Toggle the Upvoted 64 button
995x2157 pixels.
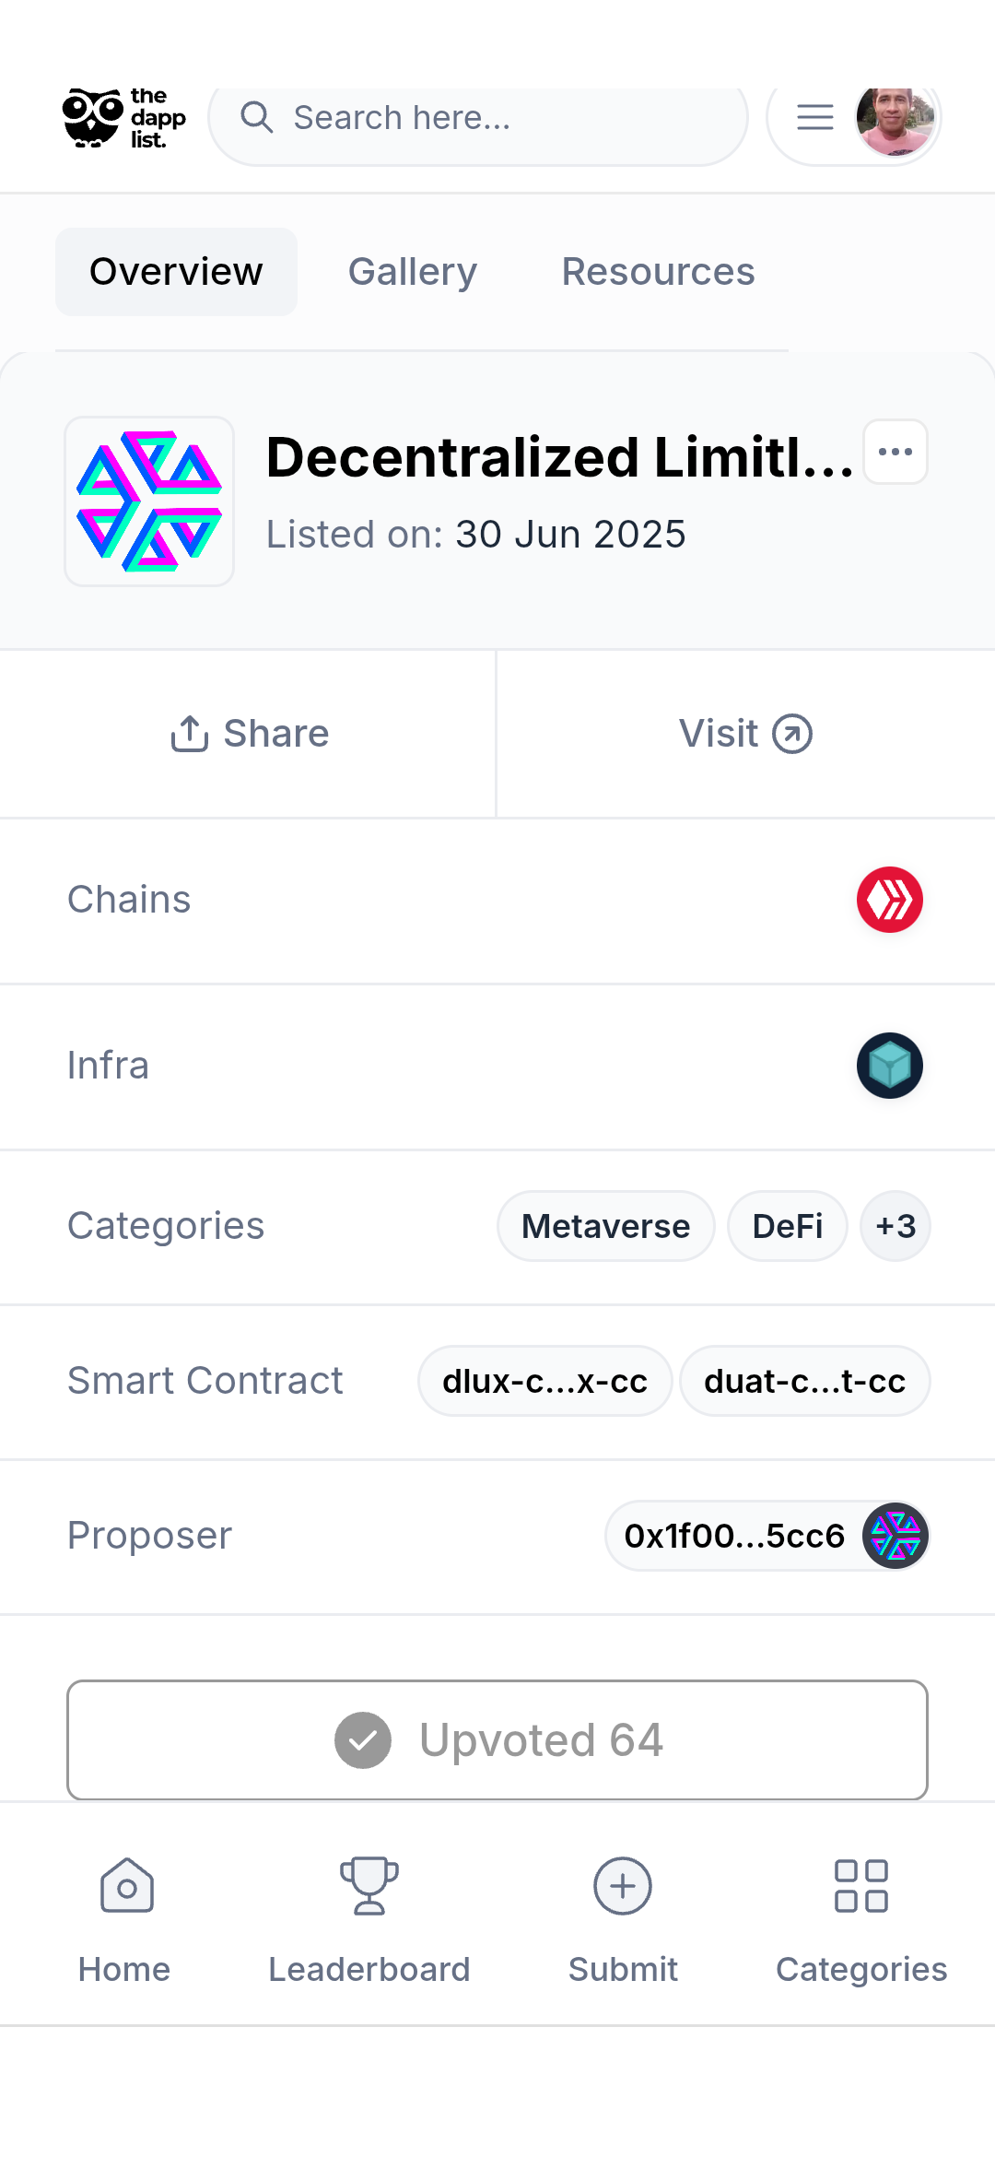497,1740
